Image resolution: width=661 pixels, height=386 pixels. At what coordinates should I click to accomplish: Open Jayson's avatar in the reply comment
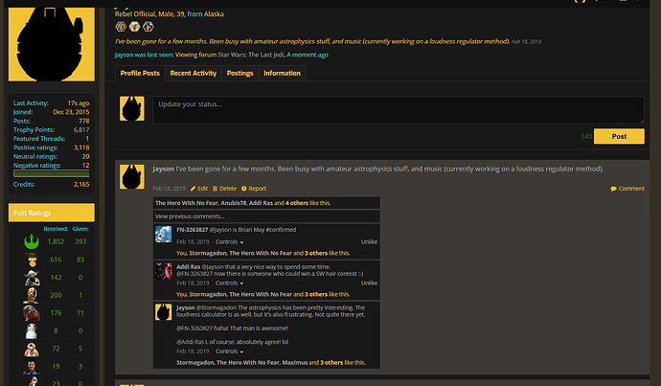click(163, 312)
